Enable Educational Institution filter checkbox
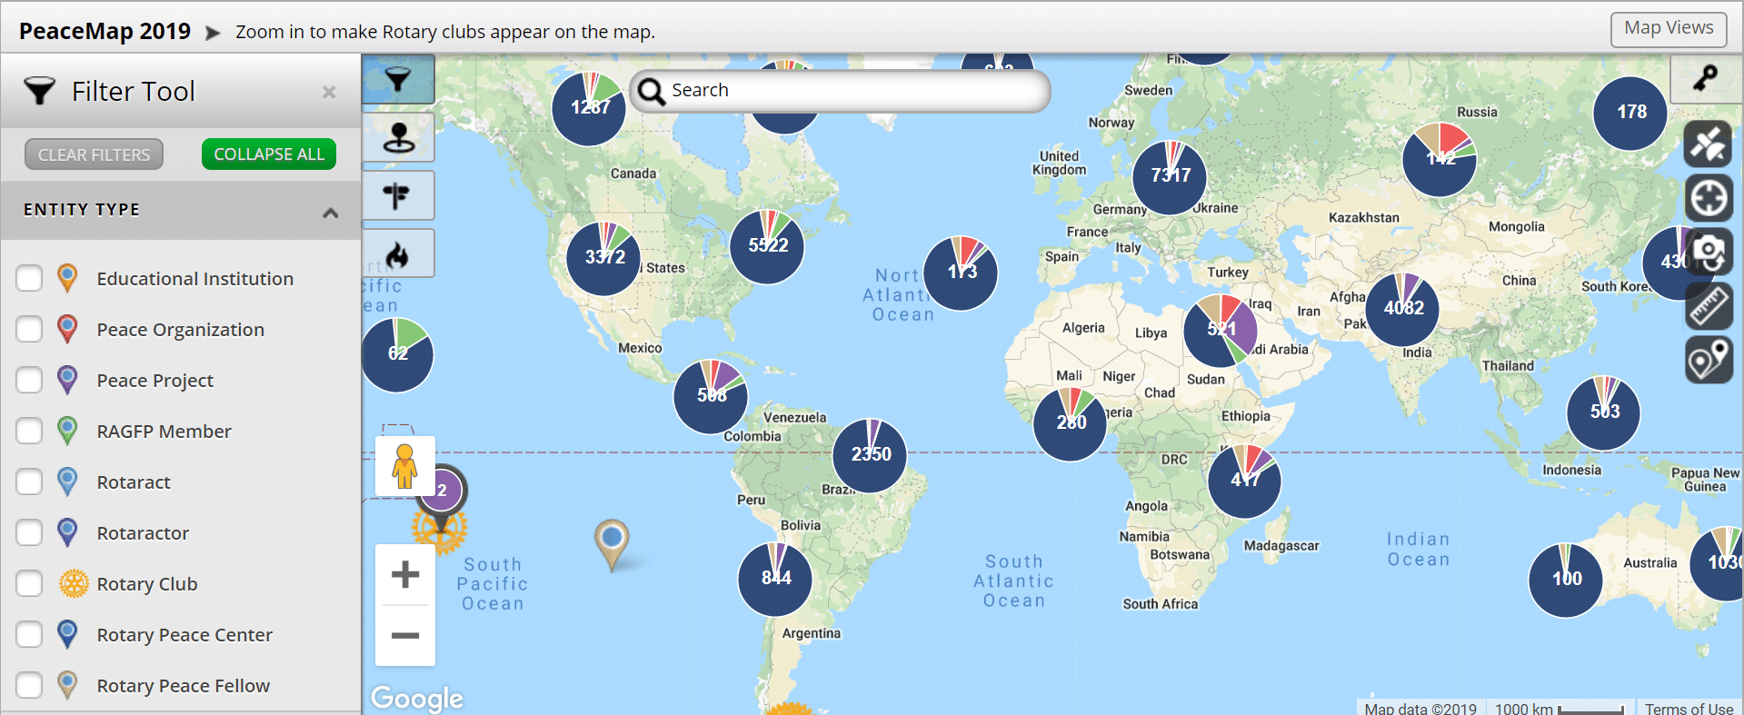This screenshot has height=715, width=1744. pyautogui.click(x=30, y=279)
